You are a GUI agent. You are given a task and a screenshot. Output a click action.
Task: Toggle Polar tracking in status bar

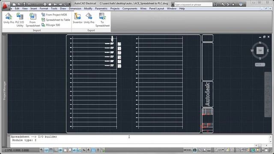(60, 150)
